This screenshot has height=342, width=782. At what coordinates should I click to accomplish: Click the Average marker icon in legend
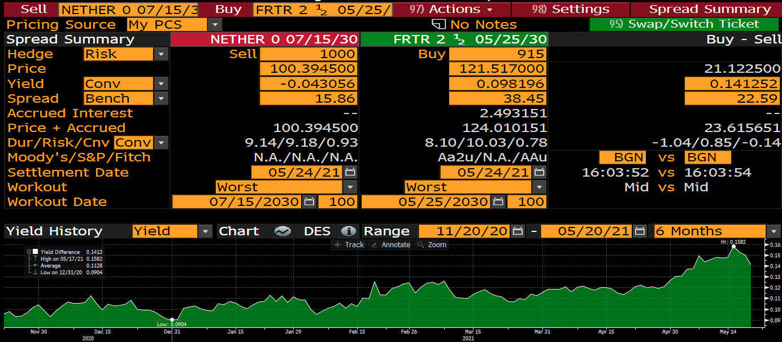[x=35, y=265]
